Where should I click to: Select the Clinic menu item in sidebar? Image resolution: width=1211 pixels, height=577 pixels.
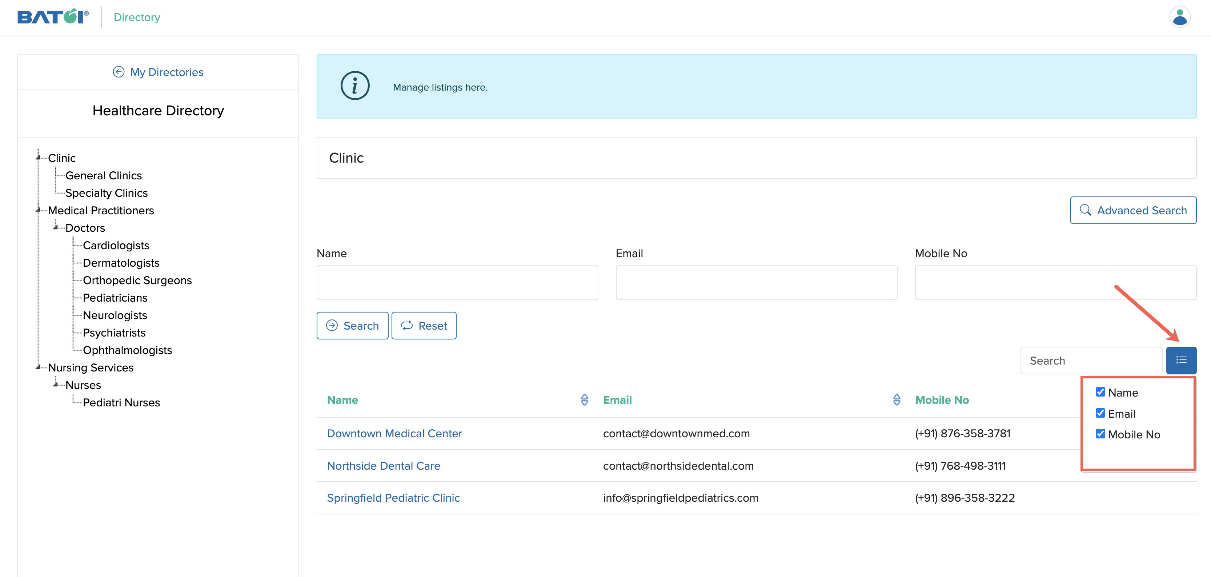[x=61, y=158]
